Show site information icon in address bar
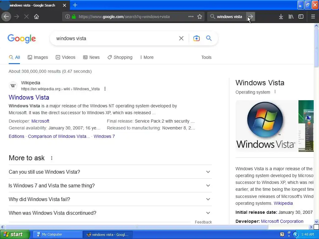Image resolution: width=319 pixels, height=239 pixels. 68,17
